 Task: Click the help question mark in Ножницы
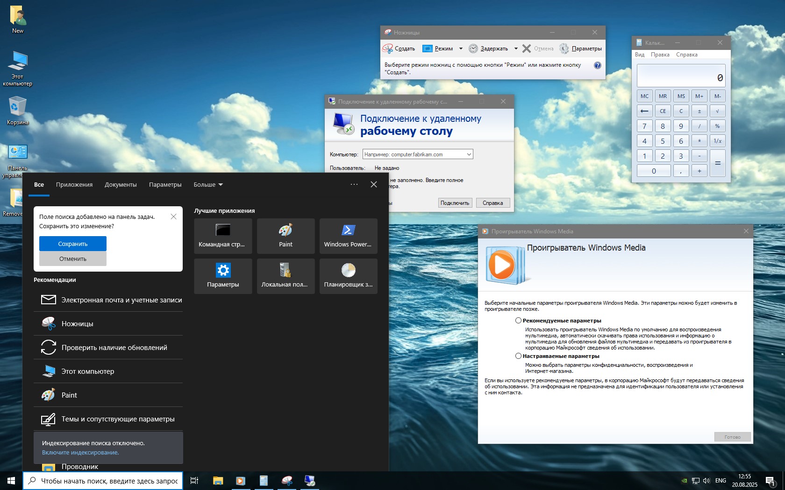(597, 65)
